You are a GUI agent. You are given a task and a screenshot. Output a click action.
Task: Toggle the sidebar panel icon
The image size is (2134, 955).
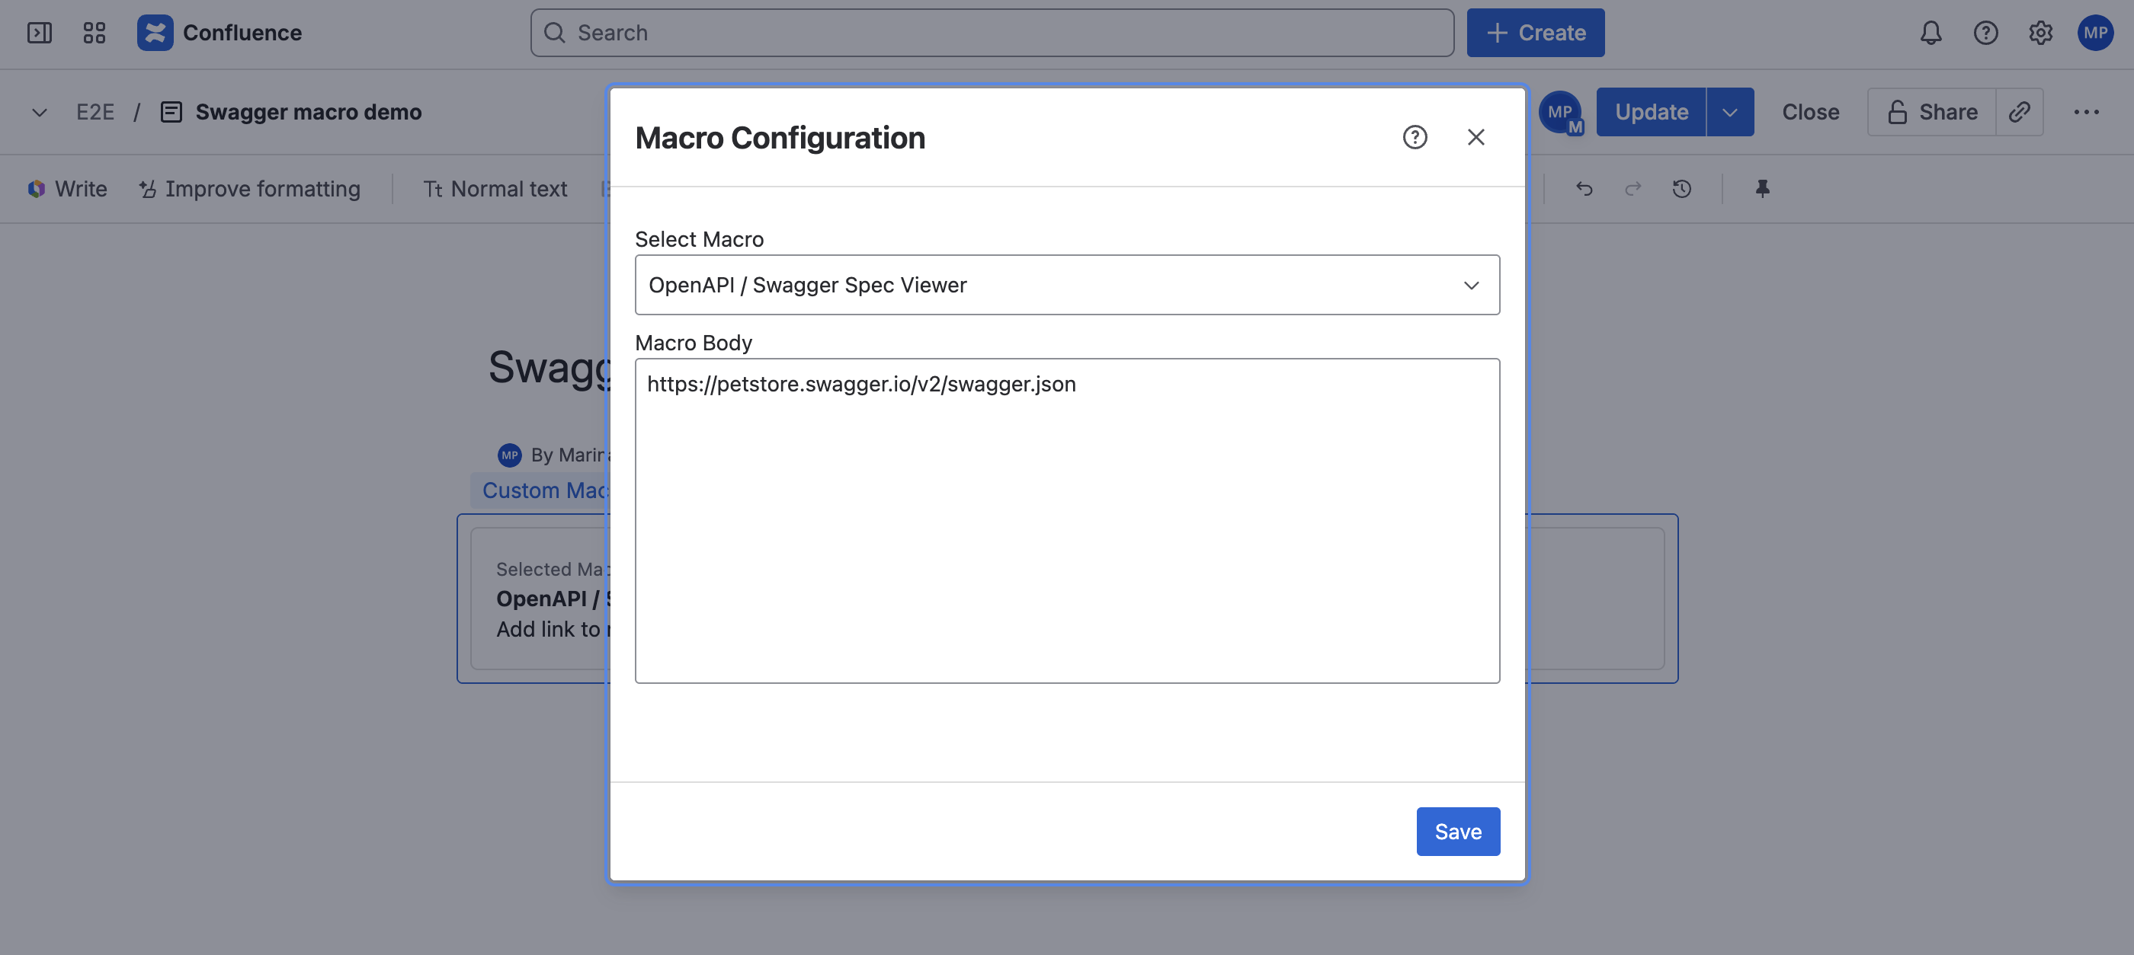tap(39, 33)
